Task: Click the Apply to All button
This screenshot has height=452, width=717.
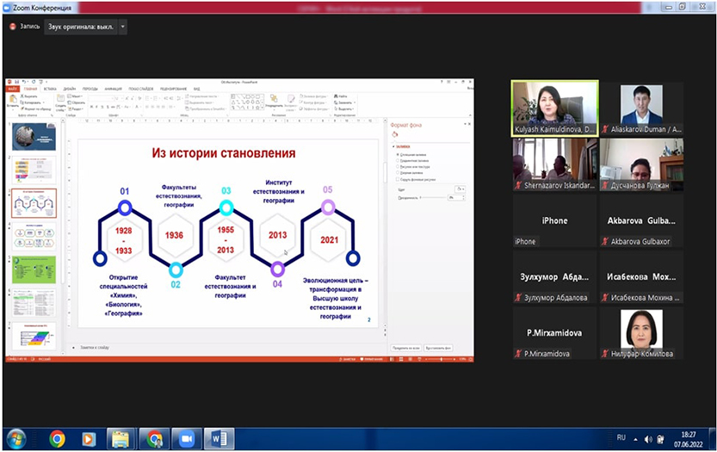Action: pyautogui.click(x=405, y=348)
